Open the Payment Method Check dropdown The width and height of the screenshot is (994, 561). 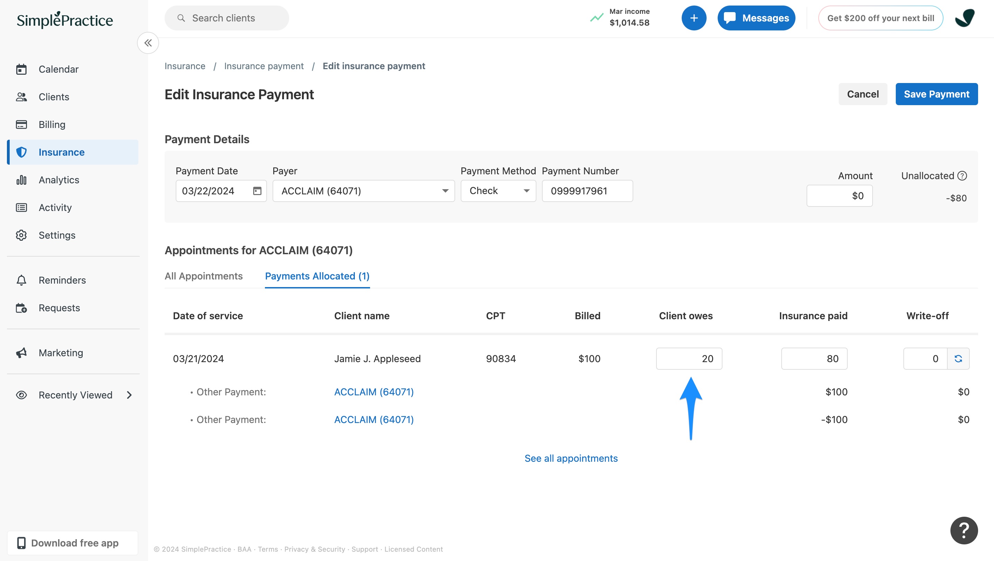click(498, 191)
